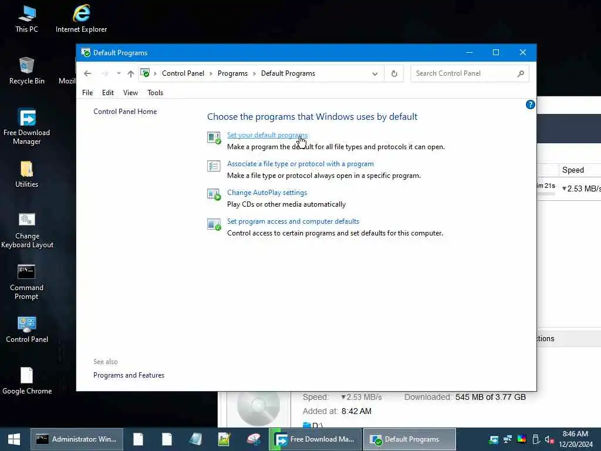Click the 2.53 MB/s speed cell in download manager
This screenshot has width=601, height=451.
coord(581,189)
